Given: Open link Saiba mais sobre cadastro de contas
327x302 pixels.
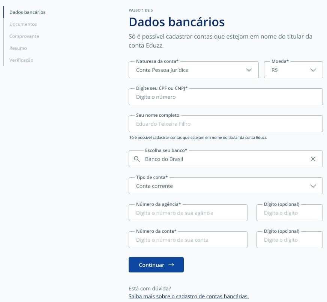Looking at the screenshot, I should 188,296.
